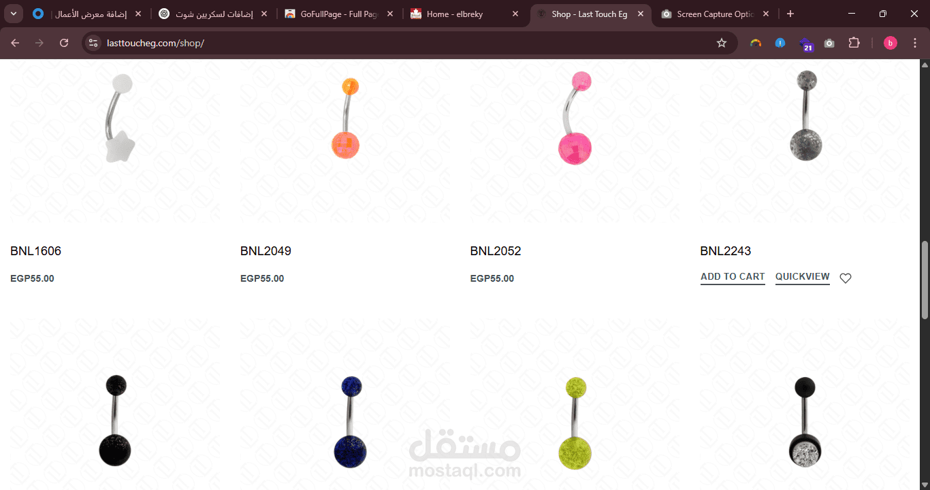The image size is (930, 490).
Task: View site information icon in address bar
Action: pos(93,43)
